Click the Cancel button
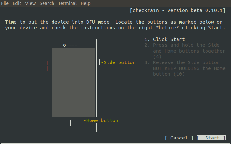Viewport: 231px width, 144px height. (179, 138)
